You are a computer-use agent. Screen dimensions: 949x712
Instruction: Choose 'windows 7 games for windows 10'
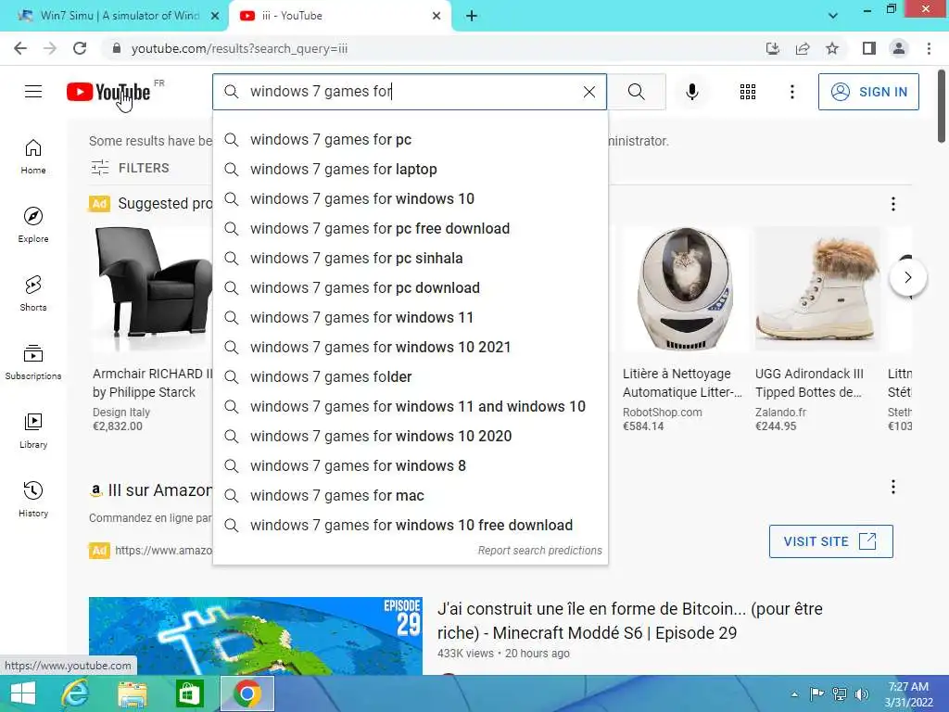click(x=411, y=199)
